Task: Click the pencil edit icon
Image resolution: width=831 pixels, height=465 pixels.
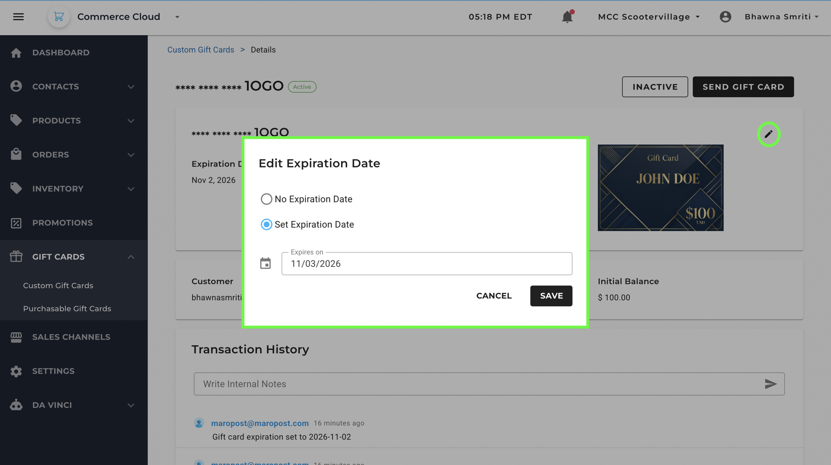Action: pyautogui.click(x=768, y=134)
